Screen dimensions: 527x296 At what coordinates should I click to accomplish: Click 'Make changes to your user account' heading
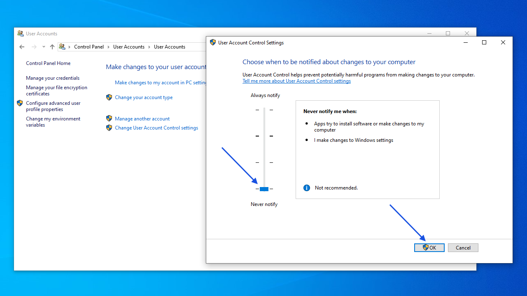pos(156,67)
